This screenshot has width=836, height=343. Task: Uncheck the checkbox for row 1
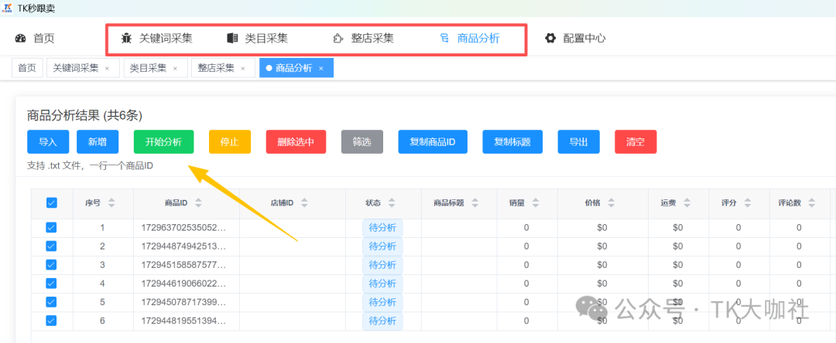click(x=52, y=228)
